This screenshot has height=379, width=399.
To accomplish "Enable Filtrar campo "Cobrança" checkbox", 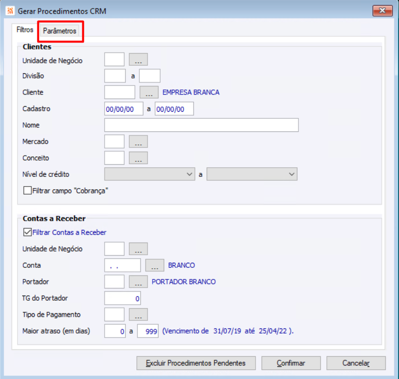I will pos(27,191).
